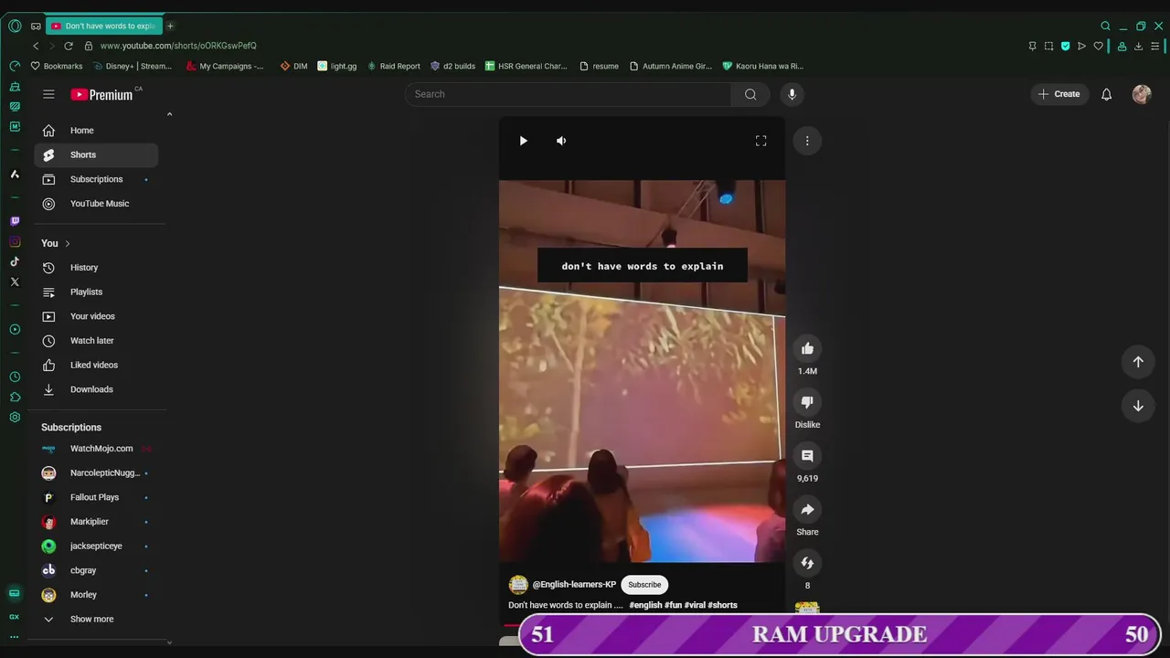The image size is (1170, 658).
Task: Open Playlists in the sidebar
Action: click(x=96, y=292)
